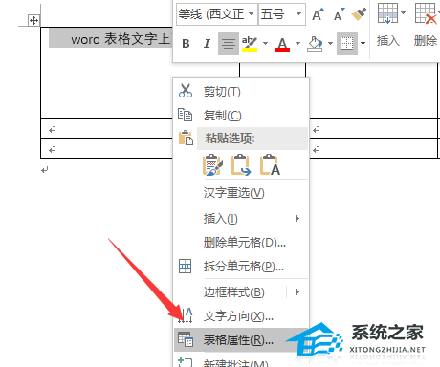The image size is (440, 367).
Task: Open the font name combo box
Action: pos(217,14)
